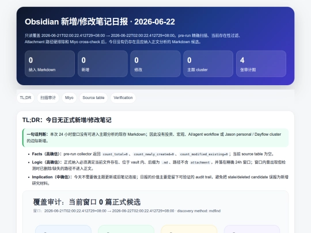The image size is (311, 233).
Task: Go to the Miyo section pill
Action: pyautogui.click(x=69, y=98)
